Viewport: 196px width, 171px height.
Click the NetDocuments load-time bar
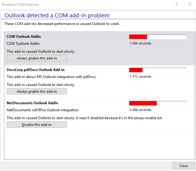(158, 103)
